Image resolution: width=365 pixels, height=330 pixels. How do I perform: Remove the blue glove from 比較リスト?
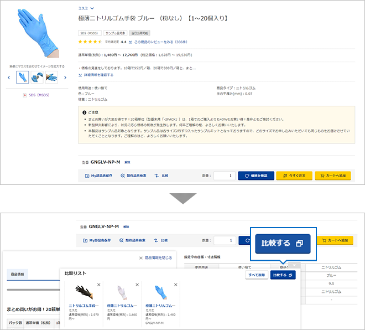point(176,285)
